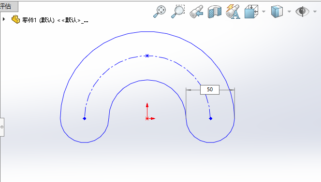This screenshot has height=182, width=321.
Task: Click the 零件1 part icon
Action: point(15,19)
